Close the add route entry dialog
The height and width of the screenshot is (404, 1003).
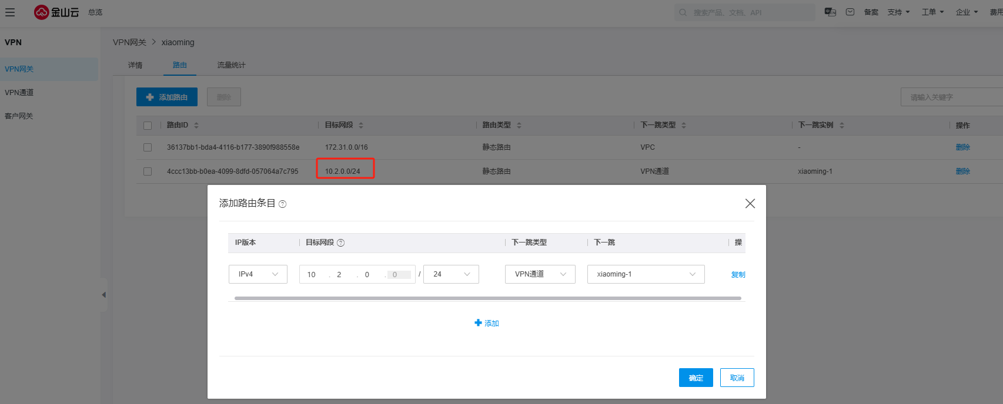750,204
